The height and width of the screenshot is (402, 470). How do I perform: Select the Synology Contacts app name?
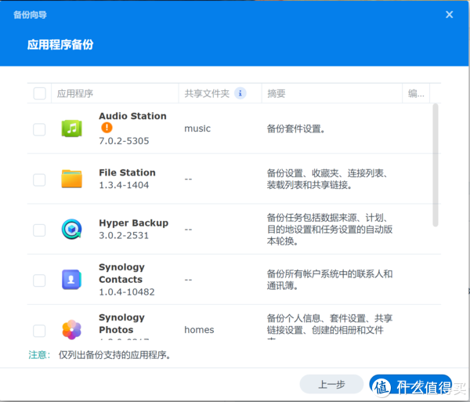(x=121, y=273)
